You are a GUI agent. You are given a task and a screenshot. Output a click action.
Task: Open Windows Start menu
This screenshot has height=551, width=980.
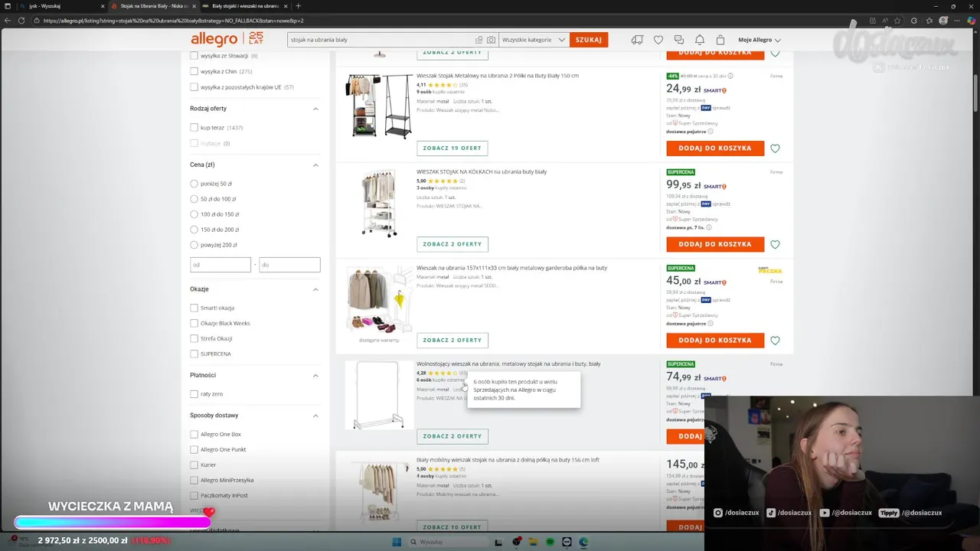[397, 542]
